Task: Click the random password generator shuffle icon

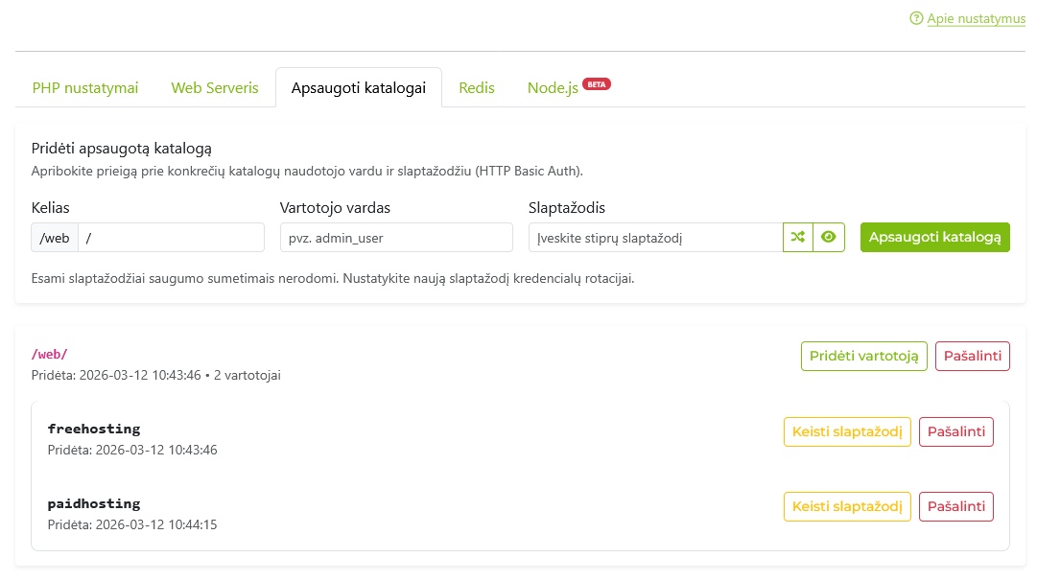Action: pos(798,238)
